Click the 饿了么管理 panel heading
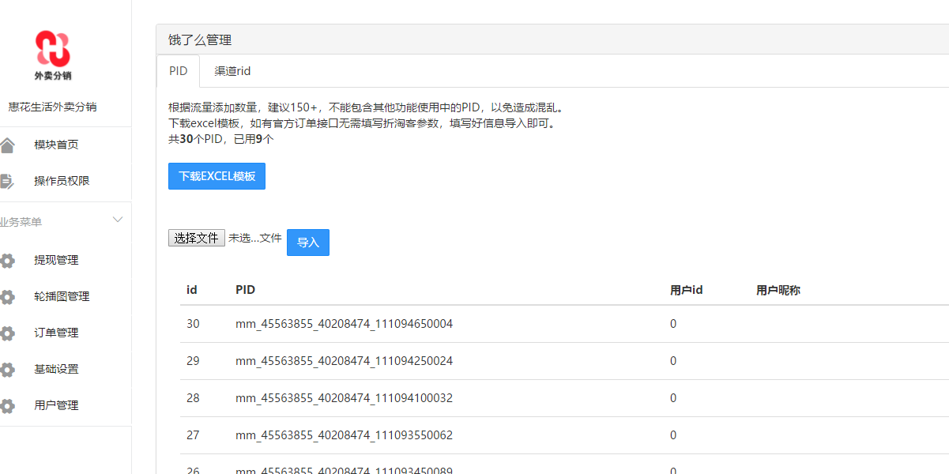Image resolution: width=949 pixels, height=474 pixels. point(200,39)
